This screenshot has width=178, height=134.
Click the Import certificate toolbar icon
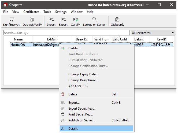pyautogui.click(x=51, y=19)
